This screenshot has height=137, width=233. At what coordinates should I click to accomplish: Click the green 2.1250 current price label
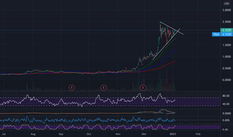pyautogui.click(x=226, y=30)
